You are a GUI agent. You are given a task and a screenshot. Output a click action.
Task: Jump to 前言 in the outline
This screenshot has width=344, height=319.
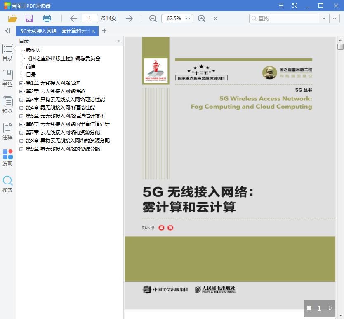(x=31, y=67)
